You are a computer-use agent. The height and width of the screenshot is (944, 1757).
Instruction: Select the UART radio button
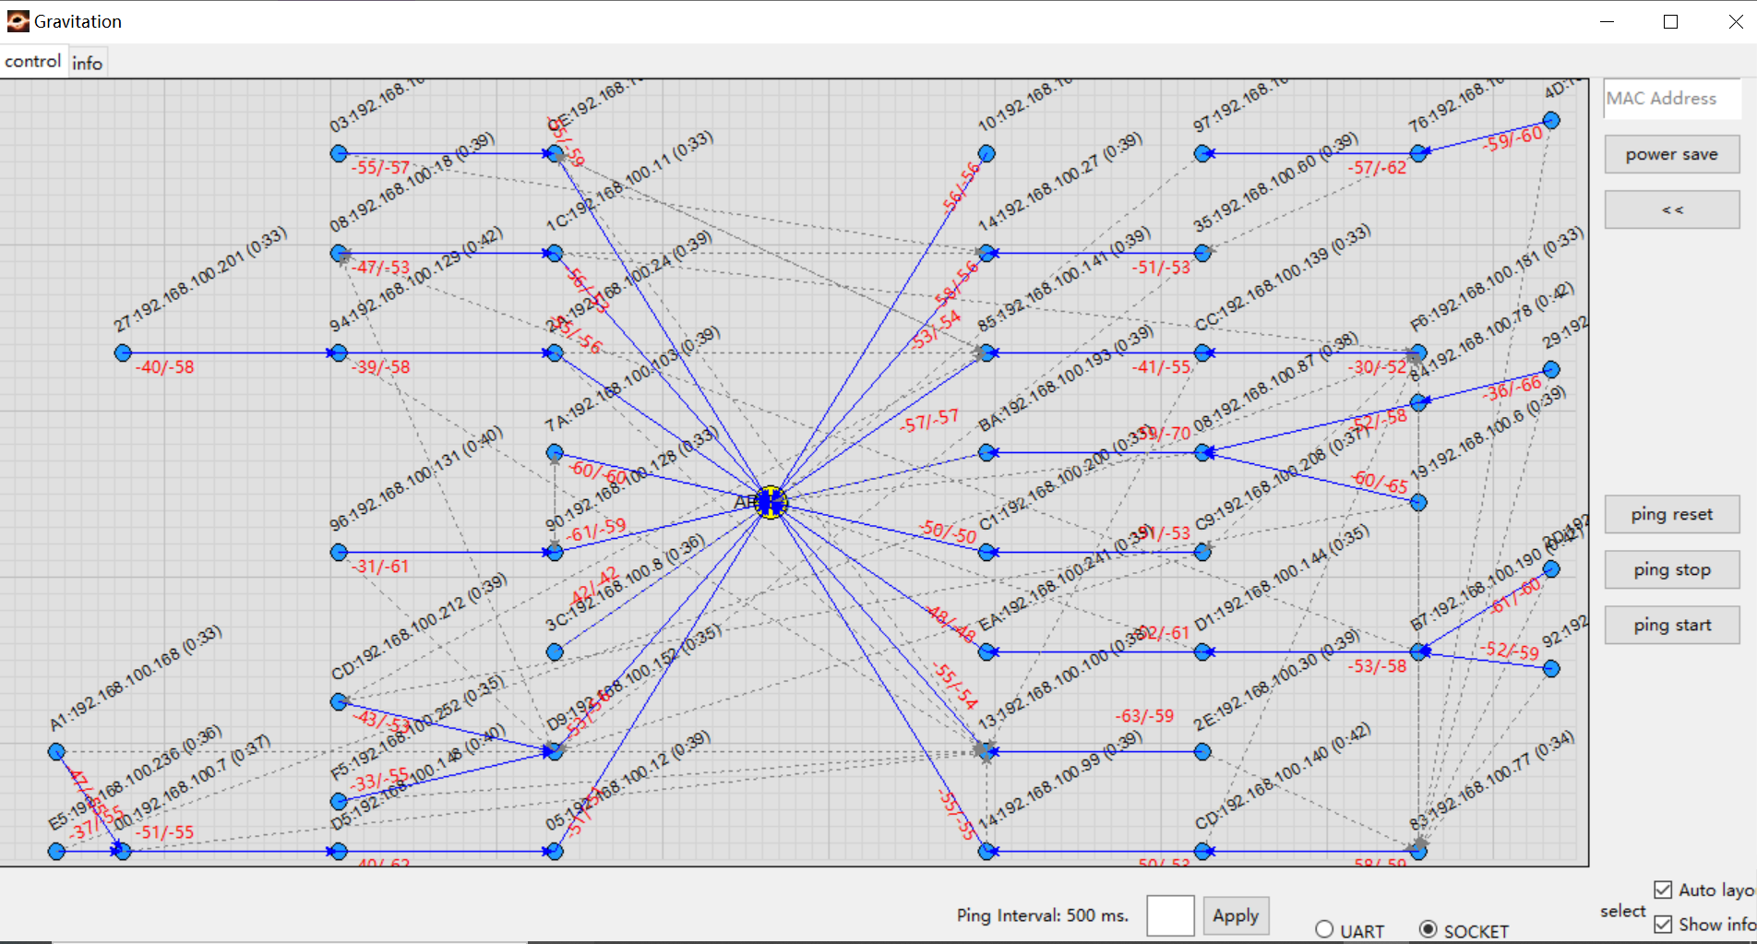tap(1324, 929)
